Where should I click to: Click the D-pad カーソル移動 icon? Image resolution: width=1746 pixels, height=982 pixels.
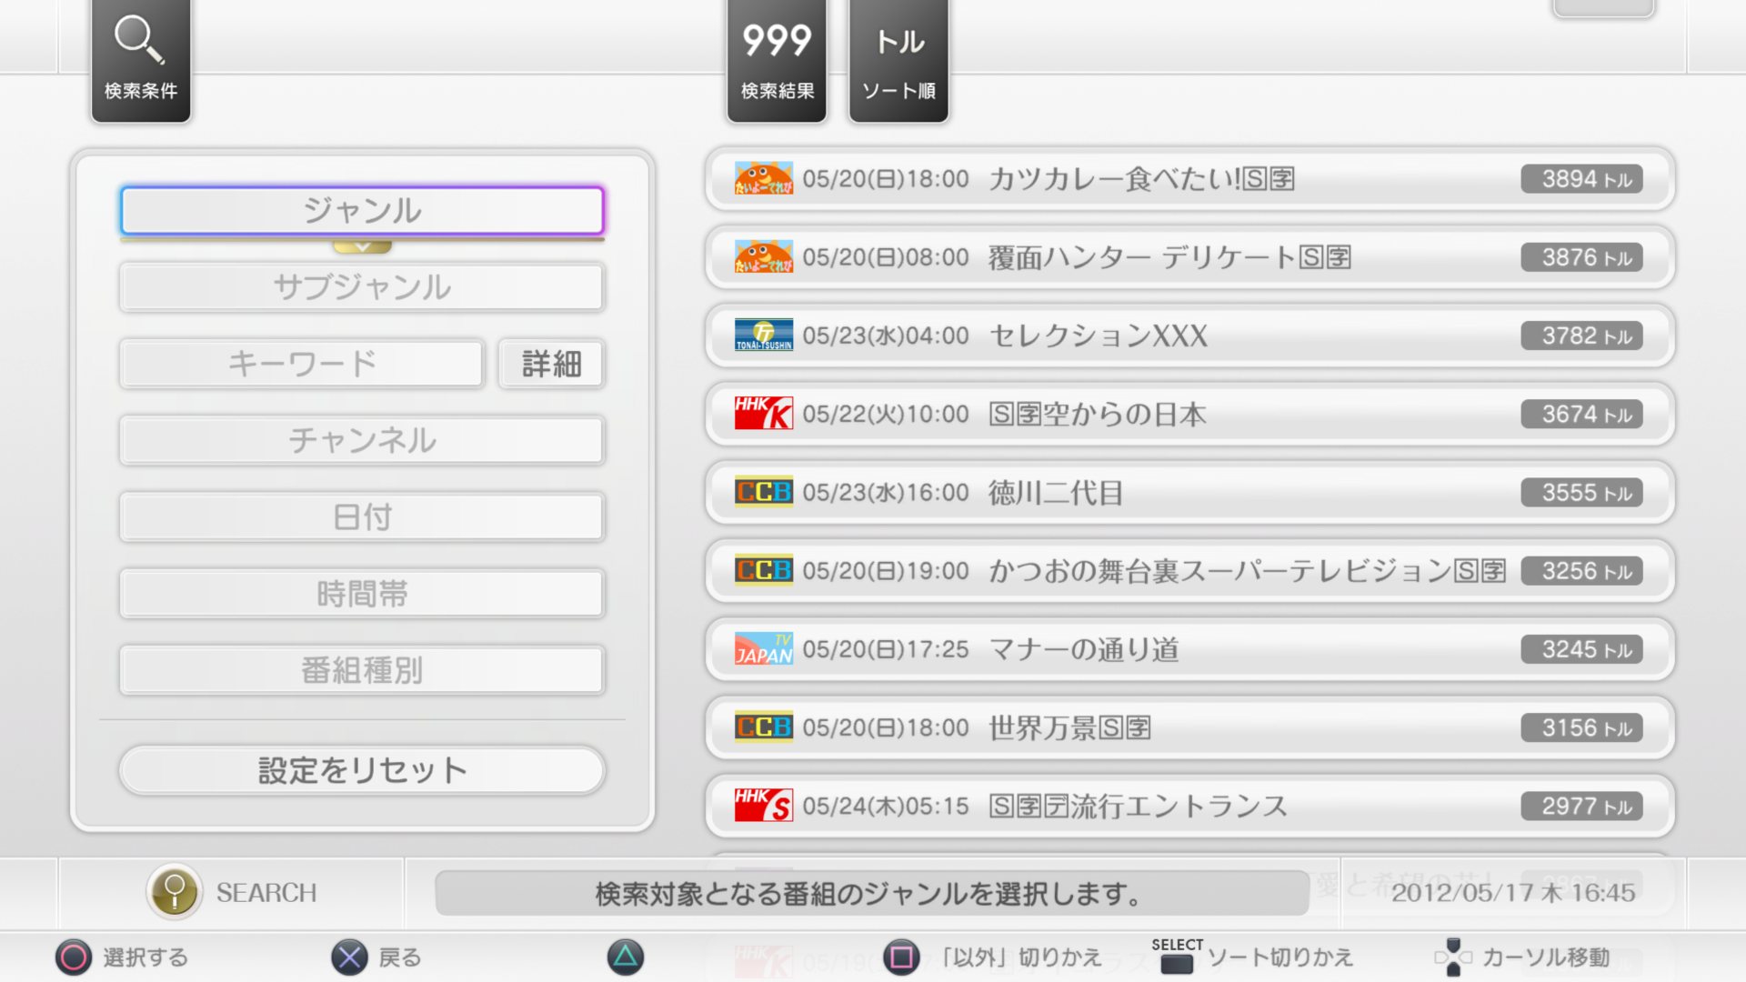[1452, 957]
